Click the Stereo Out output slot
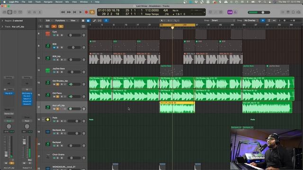This screenshot has height=170, width=303. (x=9, y=114)
